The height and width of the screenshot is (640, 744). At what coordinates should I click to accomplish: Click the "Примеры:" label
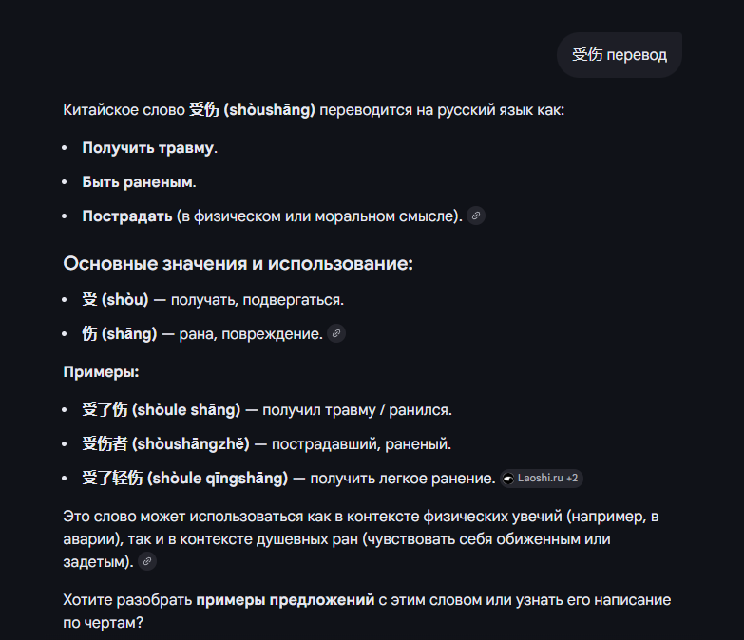coord(101,371)
